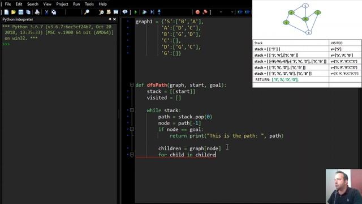This screenshot has width=362, height=204.
Task: Close the Python Interpreter panel
Action: pyautogui.click(x=114, y=19)
